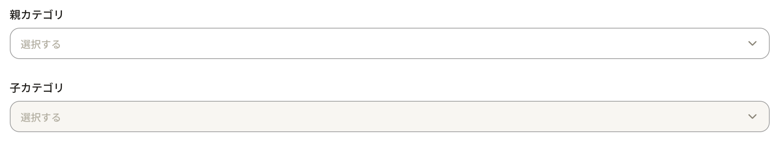Open the 親カテゴリ dropdown
This screenshot has height=147, width=783.
click(x=390, y=43)
